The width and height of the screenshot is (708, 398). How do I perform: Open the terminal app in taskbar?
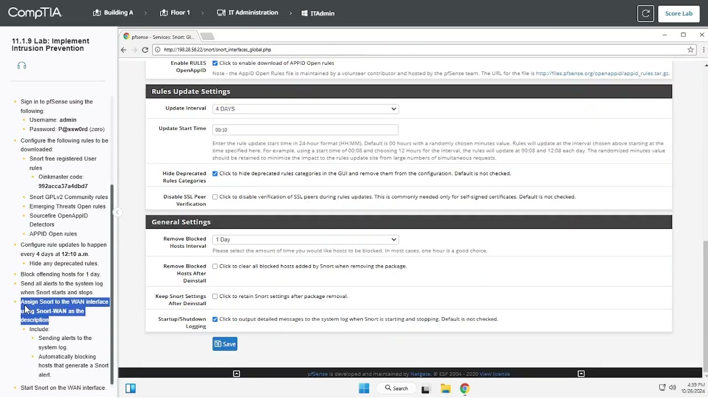pyautogui.click(x=425, y=389)
